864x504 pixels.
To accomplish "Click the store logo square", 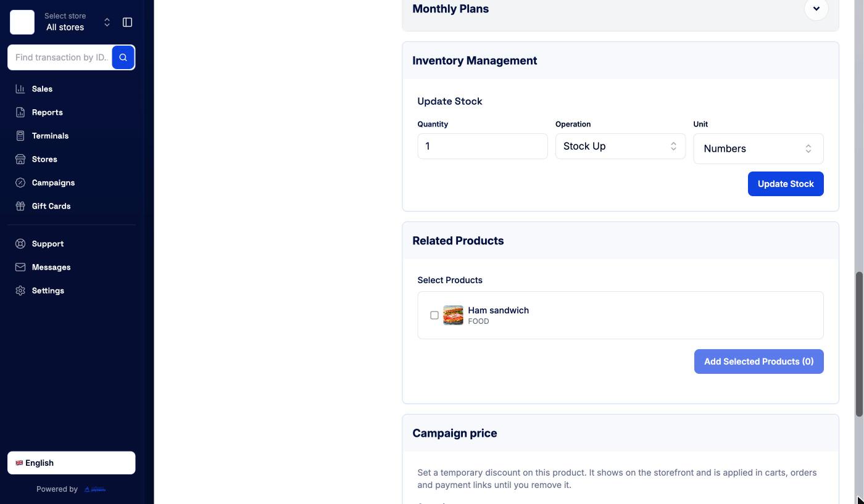I will tap(22, 22).
